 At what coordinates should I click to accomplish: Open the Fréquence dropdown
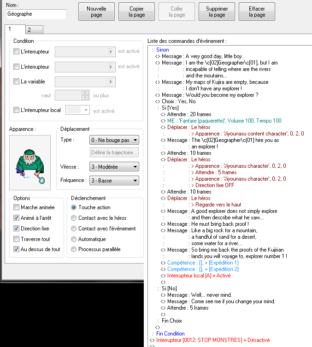click(x=114, y=180)
